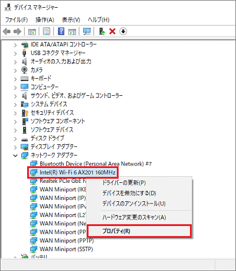Click the blue Help question mark icon
This screenshot has width=236, height=271.
click(x=61, y=31)
